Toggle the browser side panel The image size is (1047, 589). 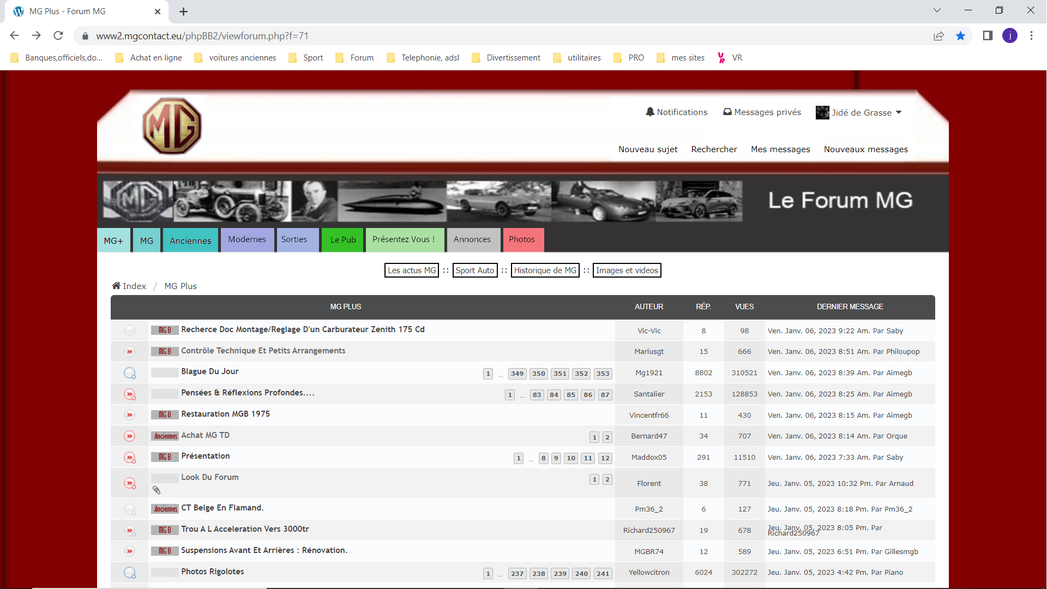(988, 36)
